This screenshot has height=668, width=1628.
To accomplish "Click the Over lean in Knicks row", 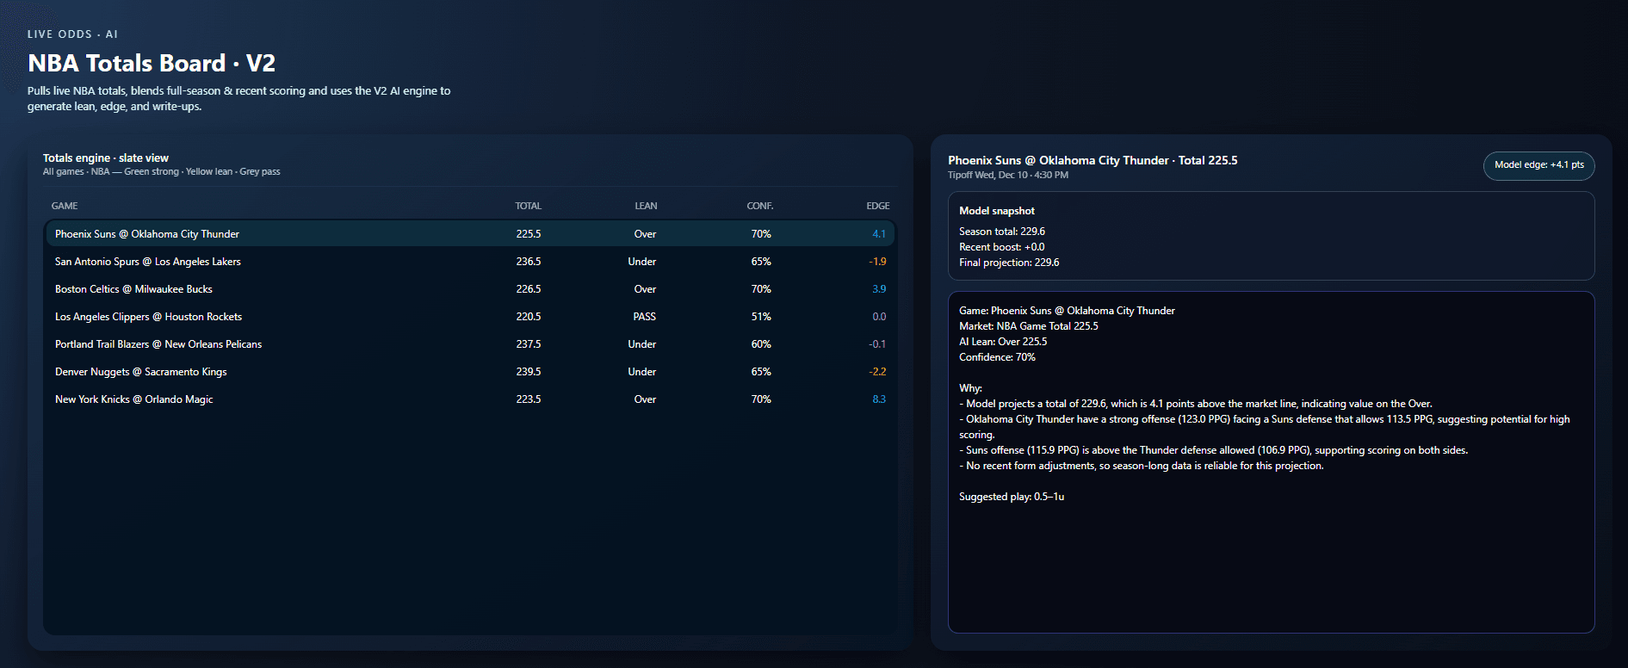I will tap(645, 399).
